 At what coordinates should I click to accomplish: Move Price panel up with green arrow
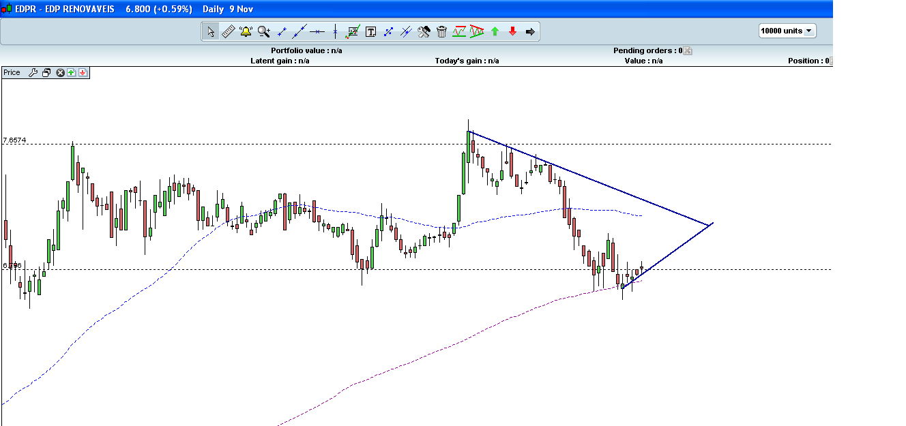click(72, 72)
